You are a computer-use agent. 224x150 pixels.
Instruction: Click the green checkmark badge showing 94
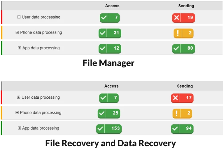point(182,129)
